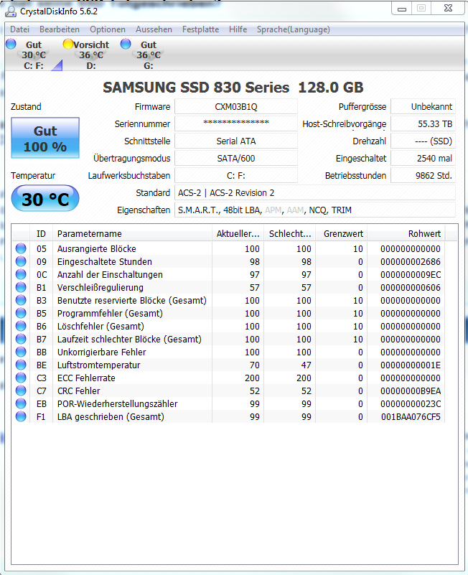Select the CRC Fehler parameter name
The width and height of the screenshot is (468, 575).
point(78,391)
